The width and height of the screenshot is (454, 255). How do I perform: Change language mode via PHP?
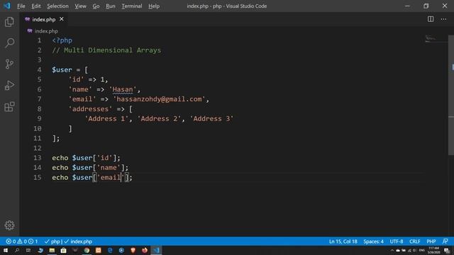pos(431,242)
